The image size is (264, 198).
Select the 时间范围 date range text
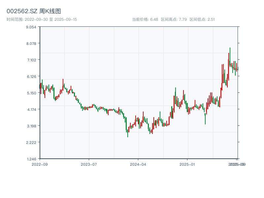click(42, 19)
